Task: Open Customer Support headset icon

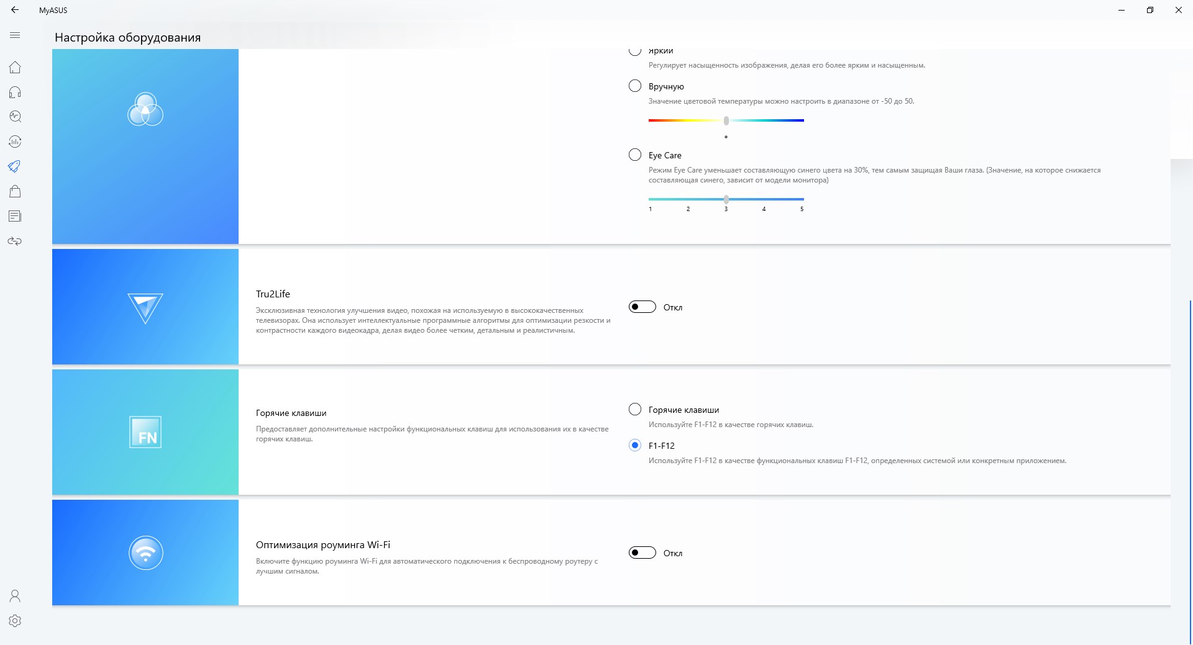Action: (x=15, y=92)
